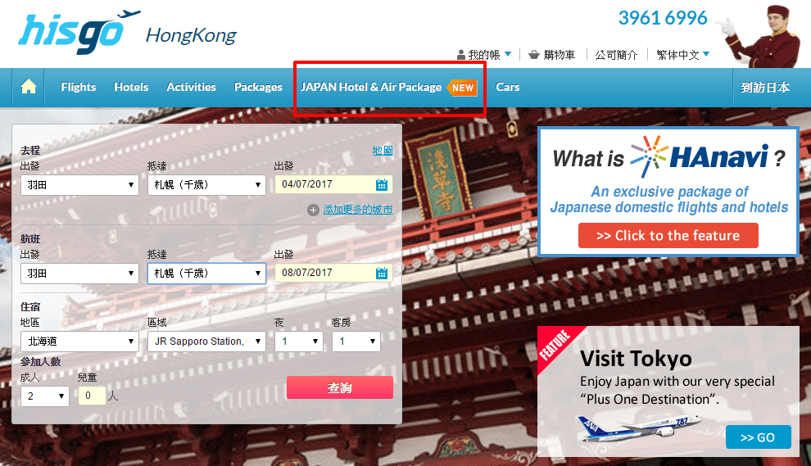Click the '>> Click to the feature' button
Screen dimensions: 811x466
coord(668,235)
